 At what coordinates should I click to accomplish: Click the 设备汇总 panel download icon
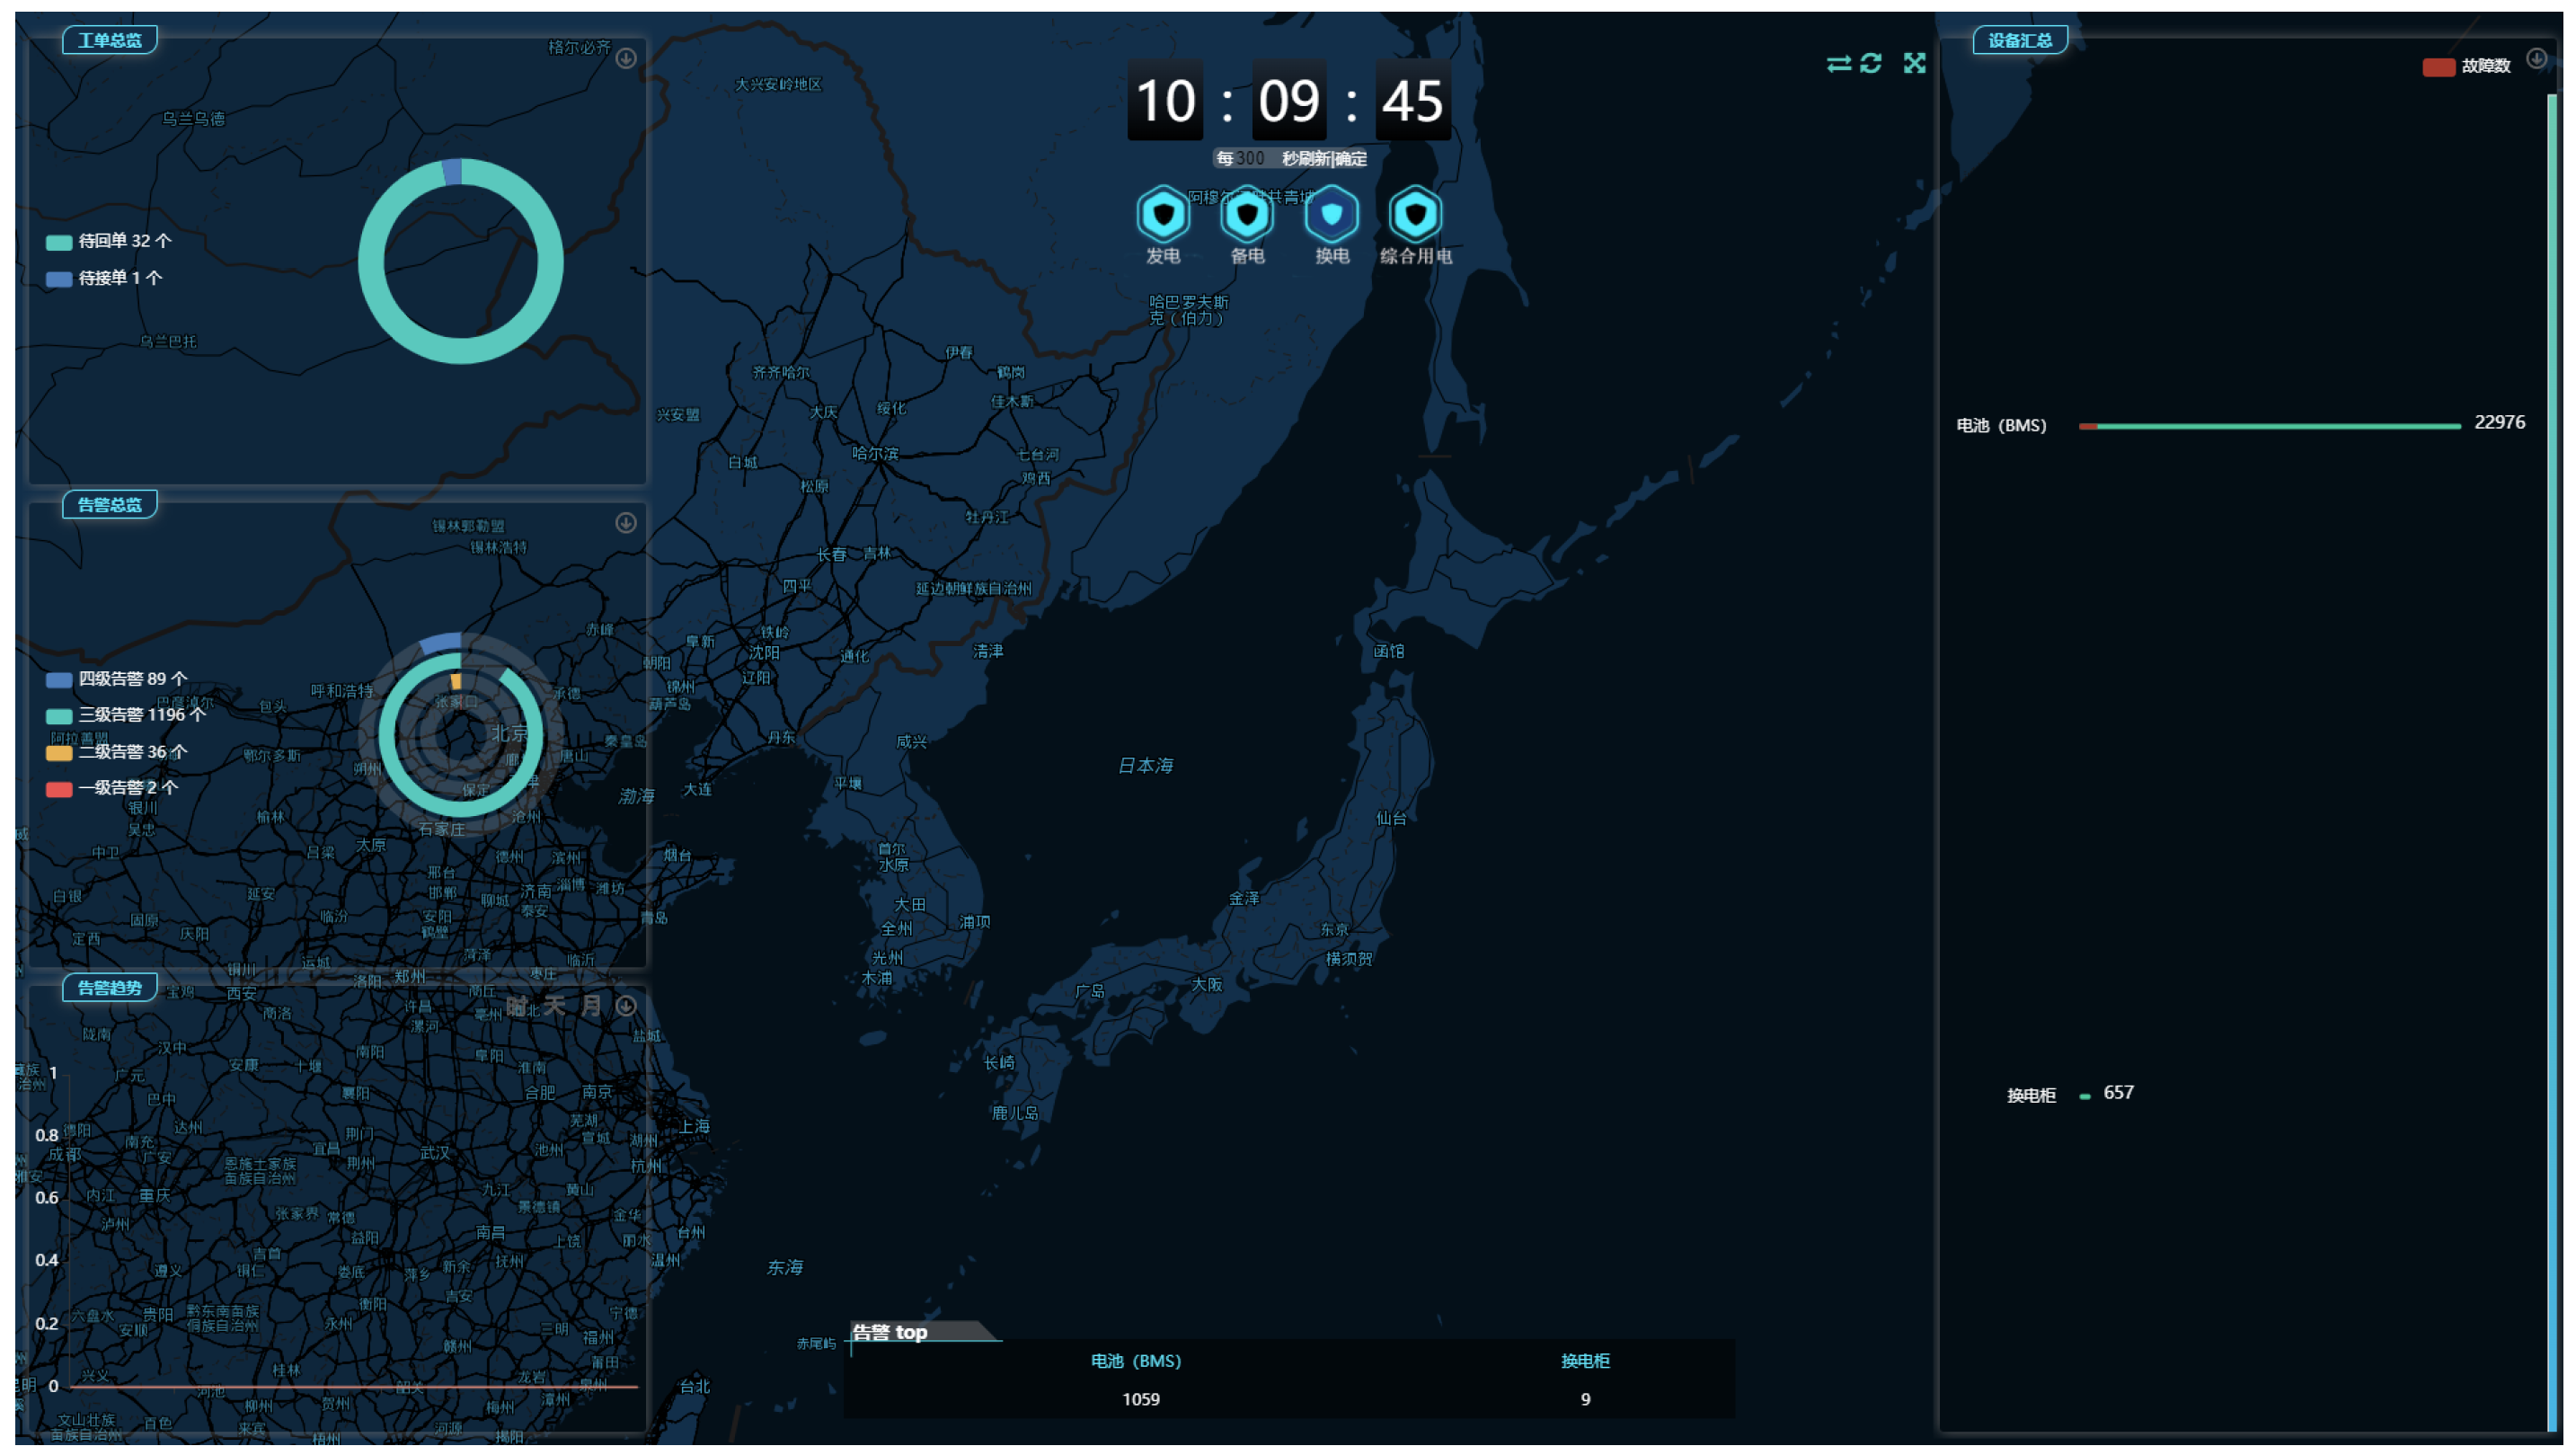tap(2536, 58)
